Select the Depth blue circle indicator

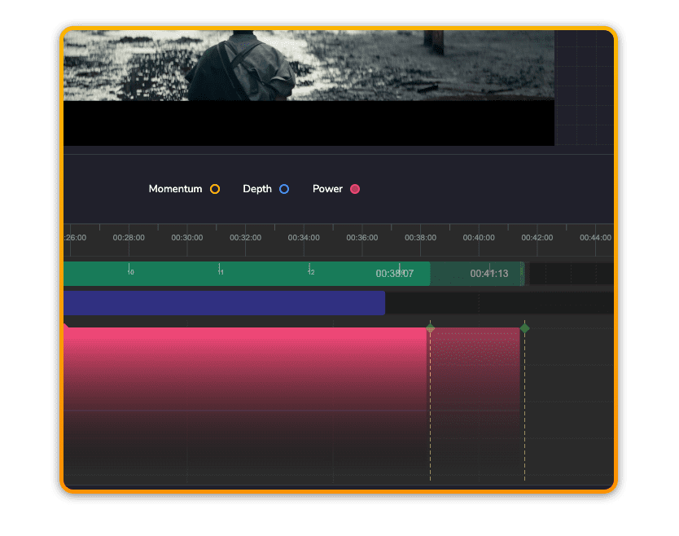pos(284,189)
